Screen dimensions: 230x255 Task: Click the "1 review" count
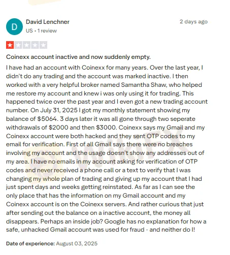(47, 31)
